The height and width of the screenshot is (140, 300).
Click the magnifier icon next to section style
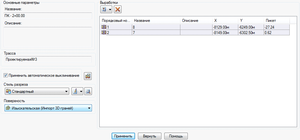tap(88, 92)
